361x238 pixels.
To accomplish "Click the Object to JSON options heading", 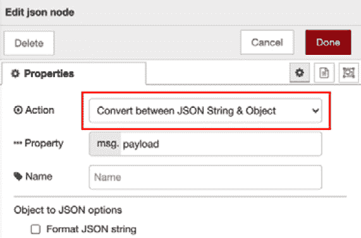I will click(68, 210).
